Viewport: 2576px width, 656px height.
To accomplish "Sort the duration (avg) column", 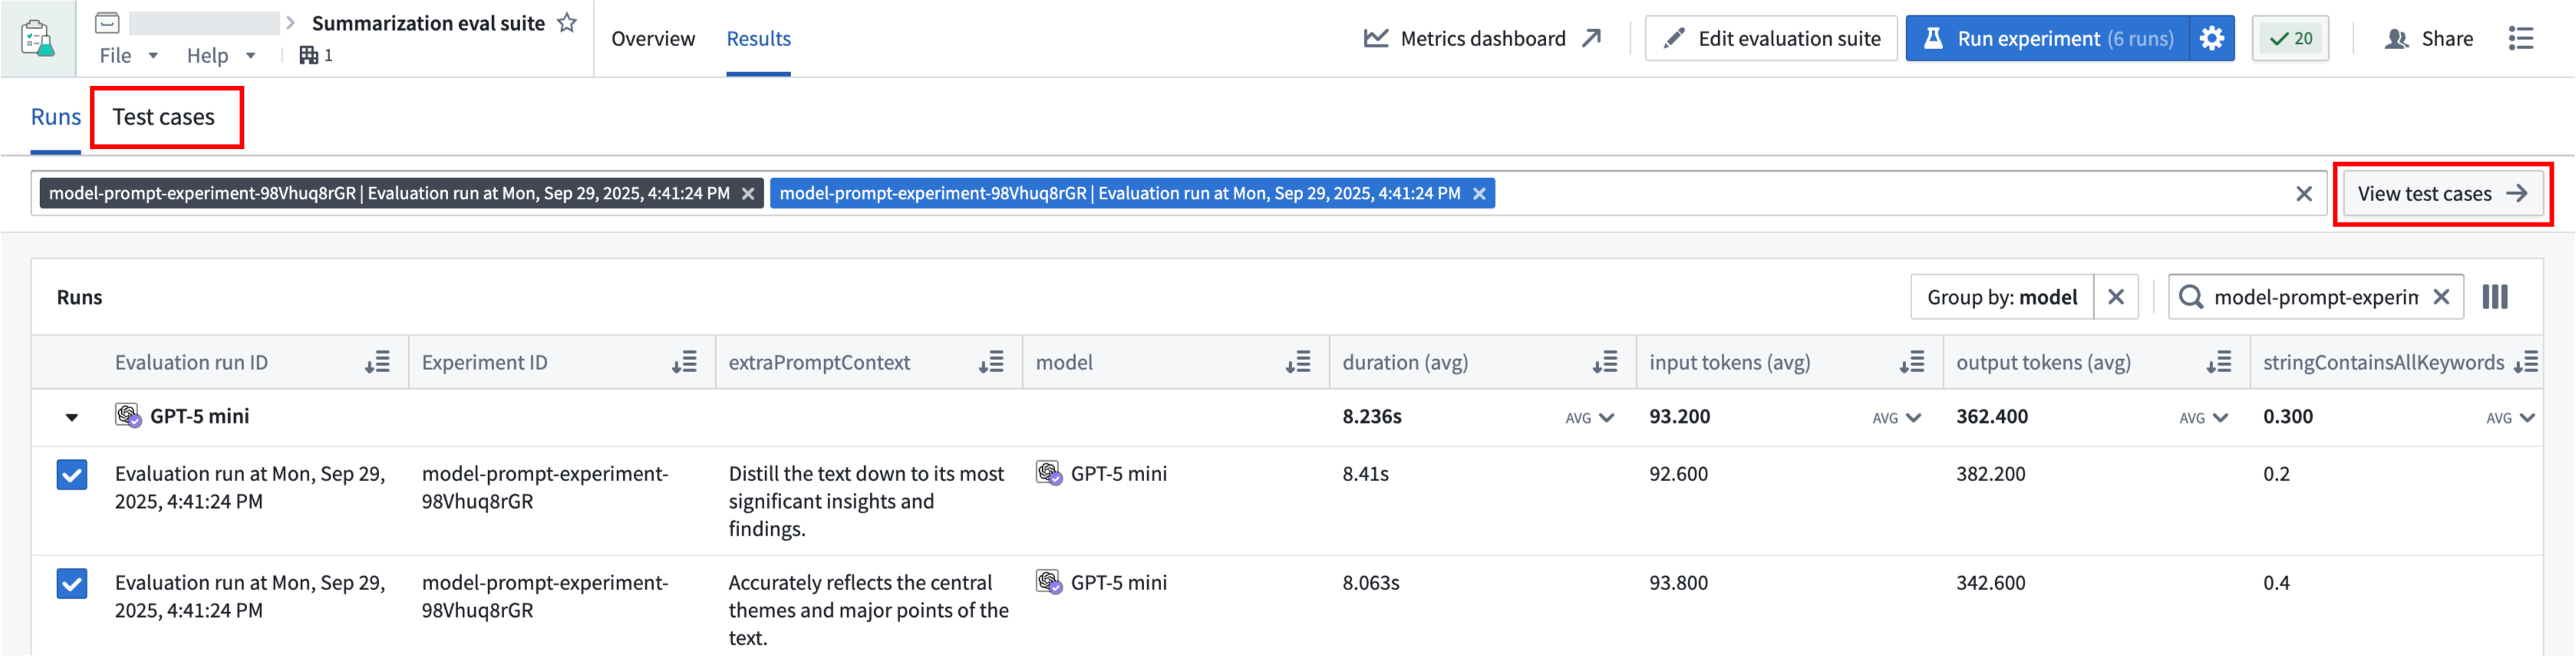I will pos(1604,363).
